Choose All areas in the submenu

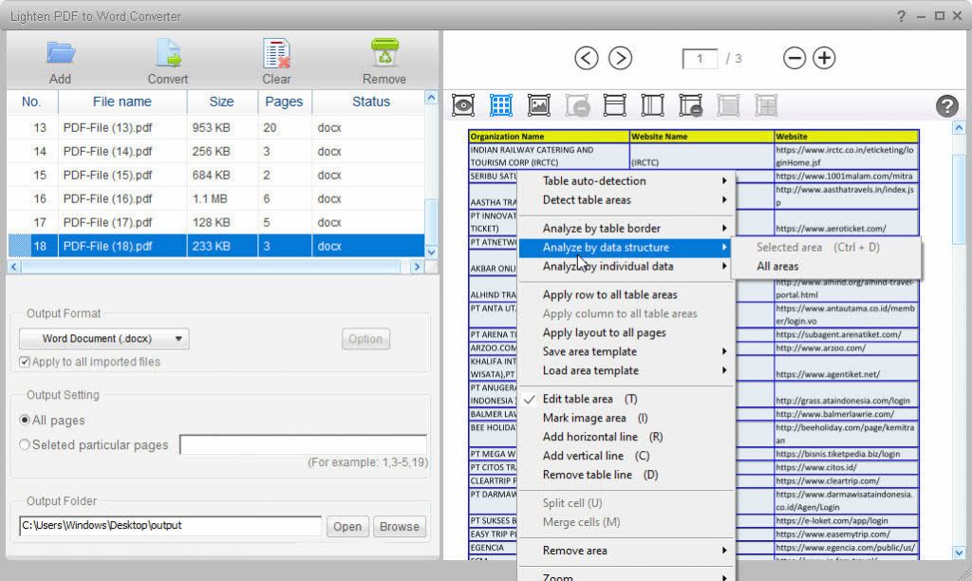point(827,266)
